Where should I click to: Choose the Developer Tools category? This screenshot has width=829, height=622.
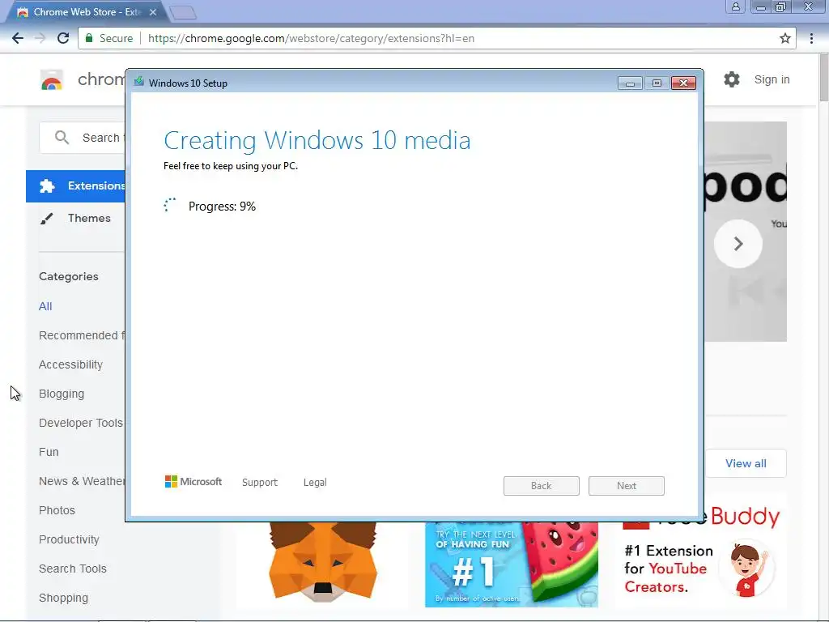(x=80, y=423)
